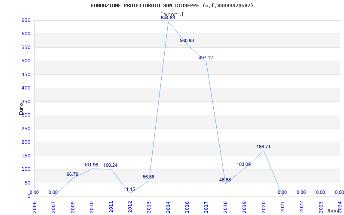Click the 2023 x-axis year label
Image resolution: width=344 pixels, height=215 pixels.
coord(321,207)
